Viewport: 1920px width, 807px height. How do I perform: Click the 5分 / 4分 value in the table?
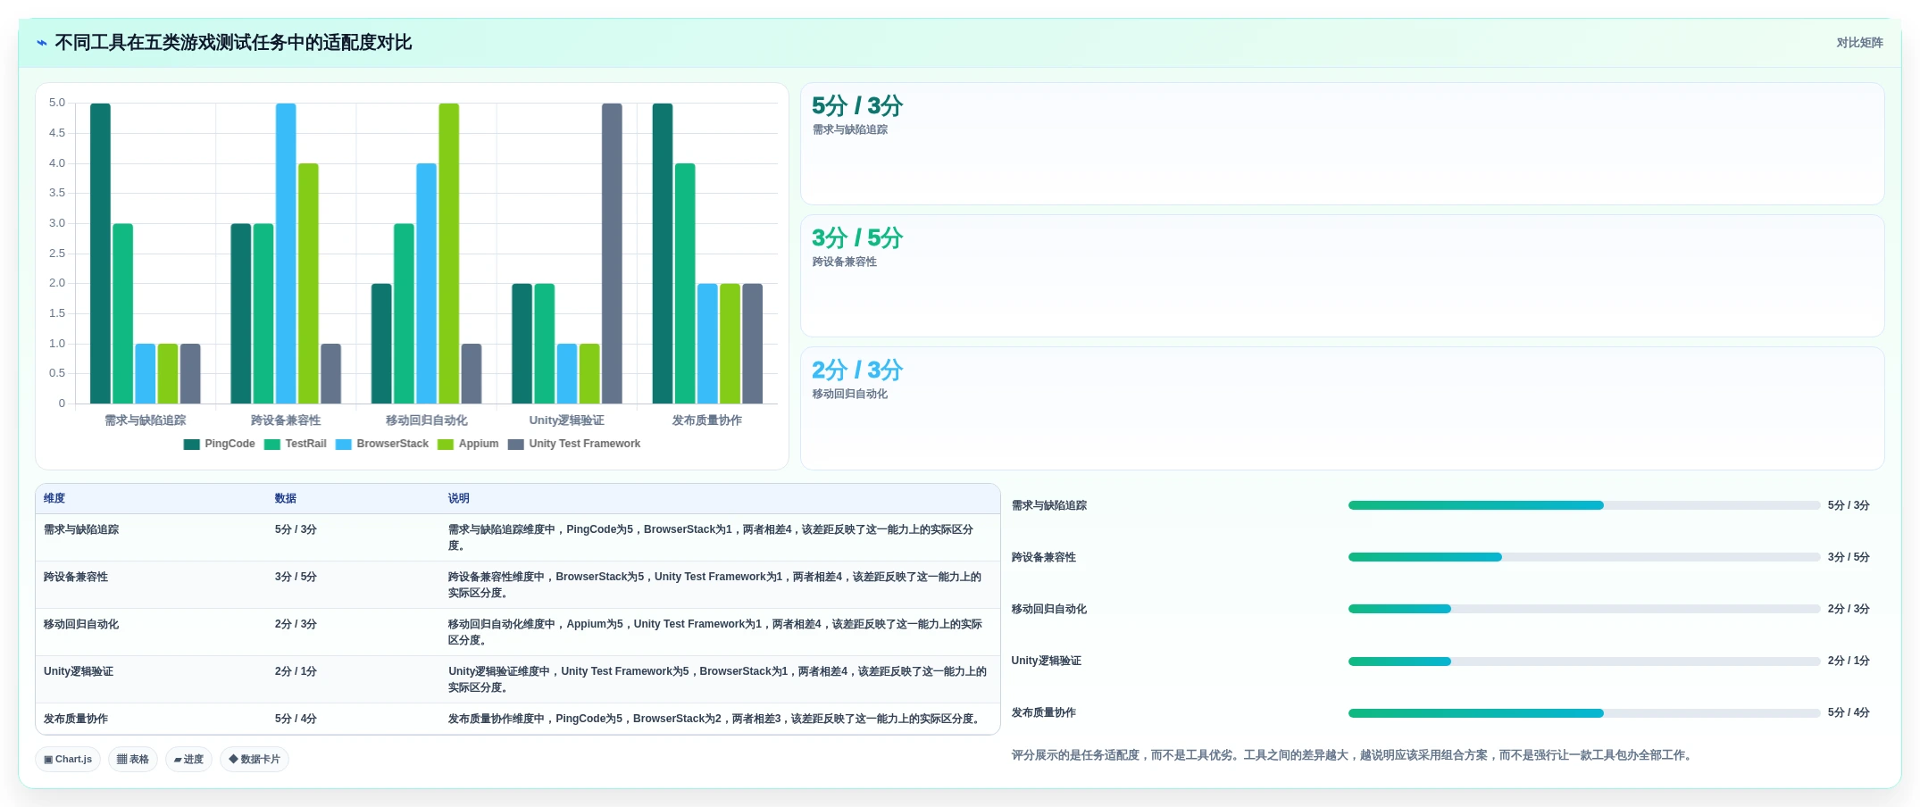point(296,719)
